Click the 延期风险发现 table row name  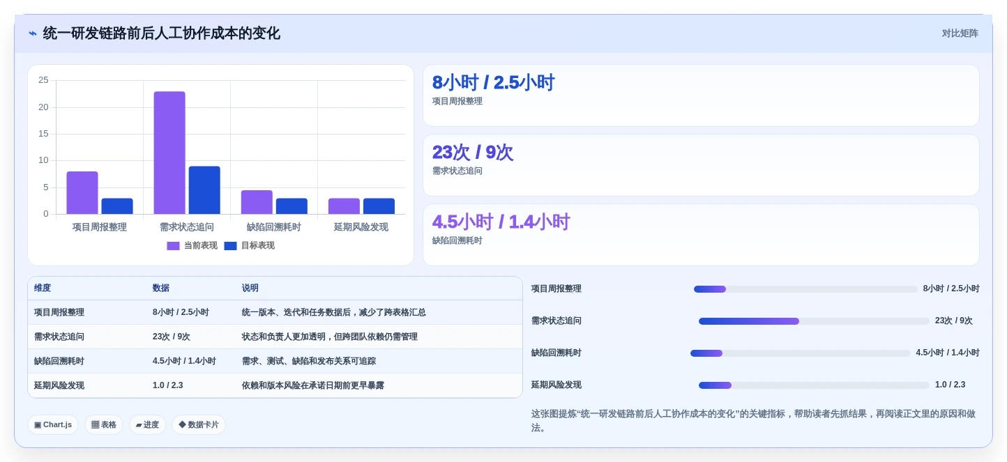pyautogui.click(x=59, y=386)
